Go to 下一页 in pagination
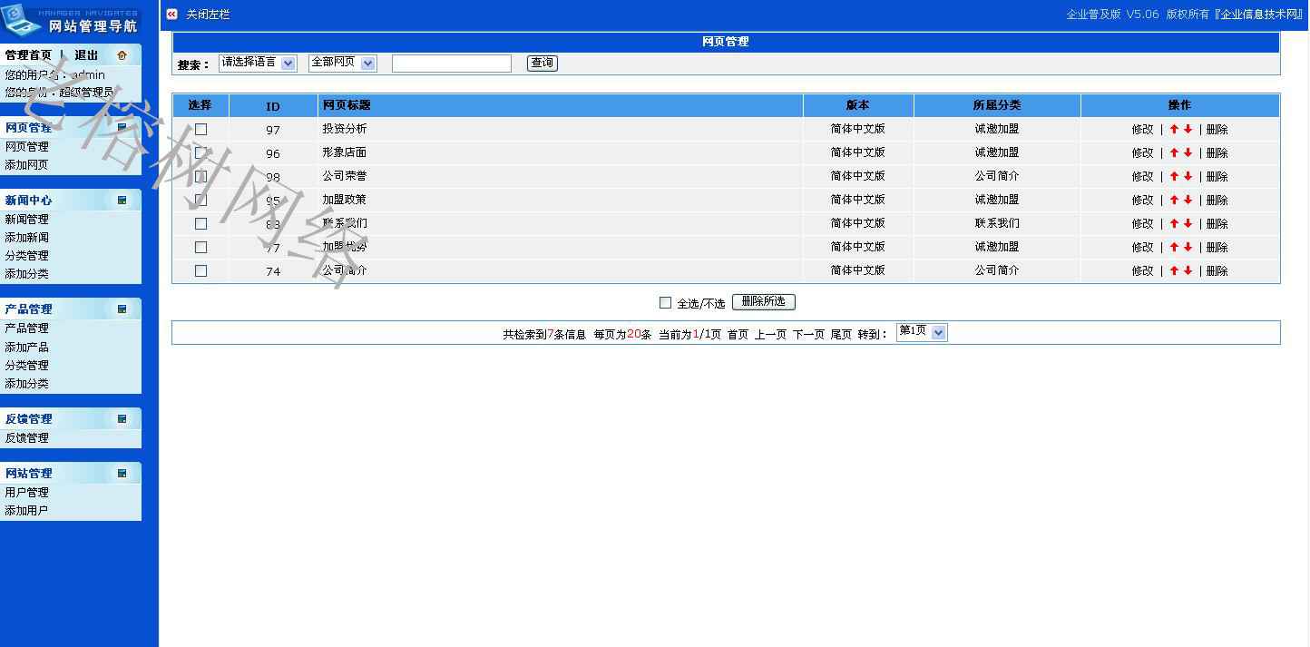The width and height of the screenshot is (1310, 647). (808, 334)
